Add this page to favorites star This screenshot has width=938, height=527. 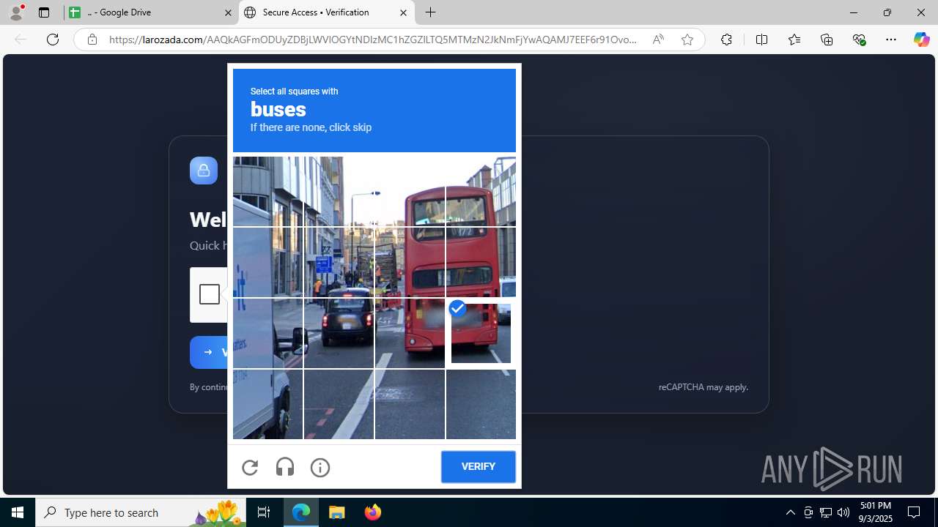(687, 40)
